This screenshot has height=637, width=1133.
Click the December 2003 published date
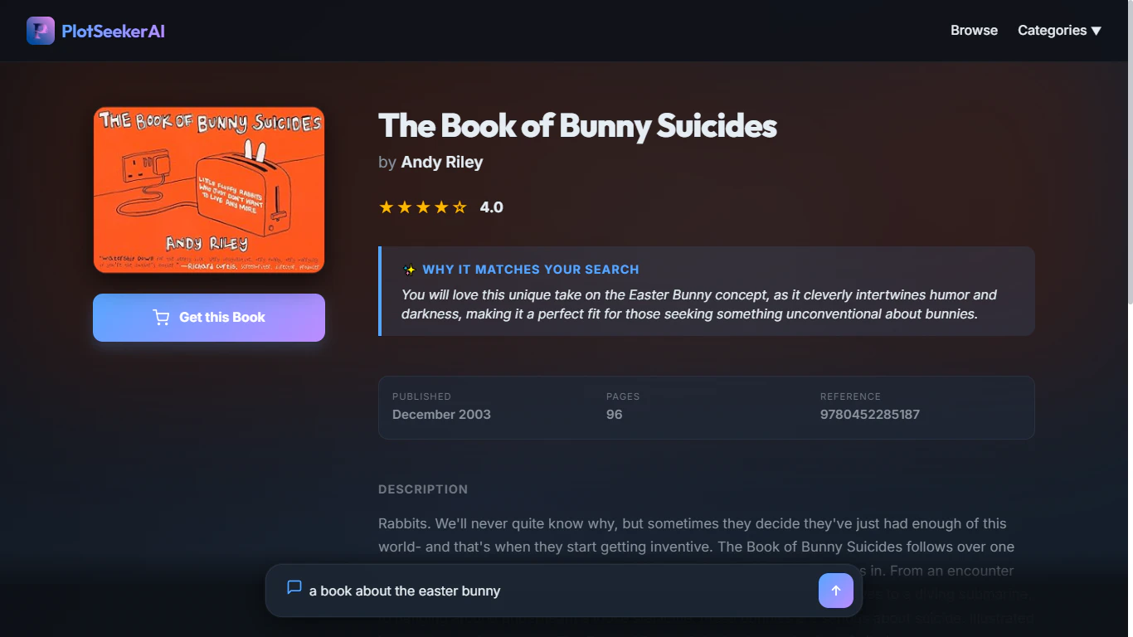[441, 415]
